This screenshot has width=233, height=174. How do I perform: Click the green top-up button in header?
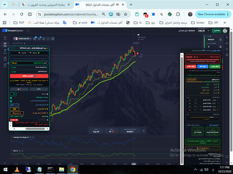coord(217,31)
